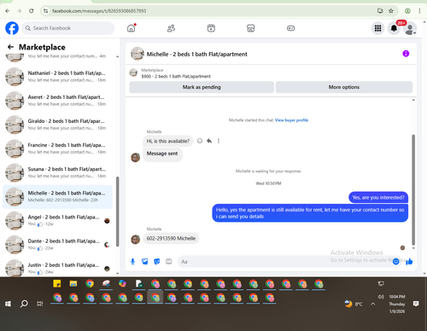Open the Facebook logo home link
427x331 pixels.
(12, 28)
